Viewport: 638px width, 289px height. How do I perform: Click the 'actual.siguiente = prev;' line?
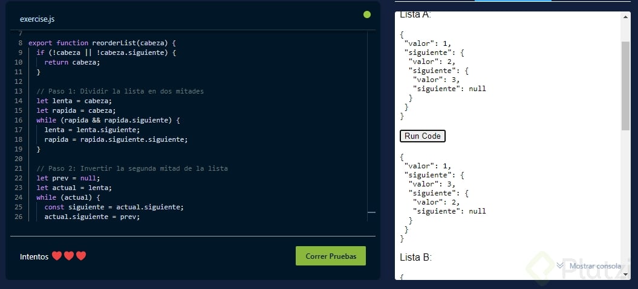pyautogui.click(x=92, y=217)
